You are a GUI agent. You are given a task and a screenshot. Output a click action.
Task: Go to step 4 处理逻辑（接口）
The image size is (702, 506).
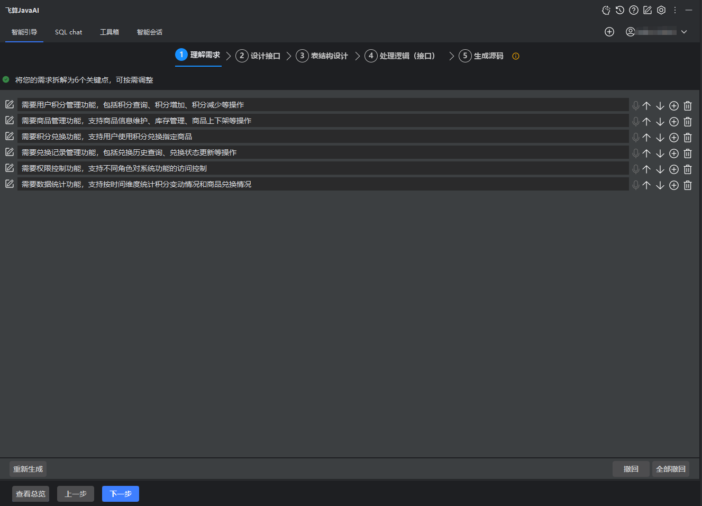point(400,56)
